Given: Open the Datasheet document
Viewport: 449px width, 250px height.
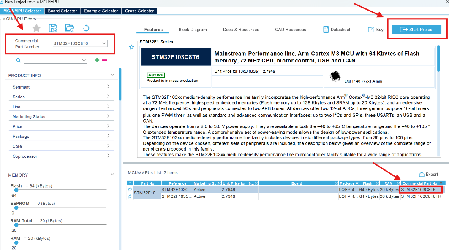Looking at the screenshot, I should tap(337, 30).
